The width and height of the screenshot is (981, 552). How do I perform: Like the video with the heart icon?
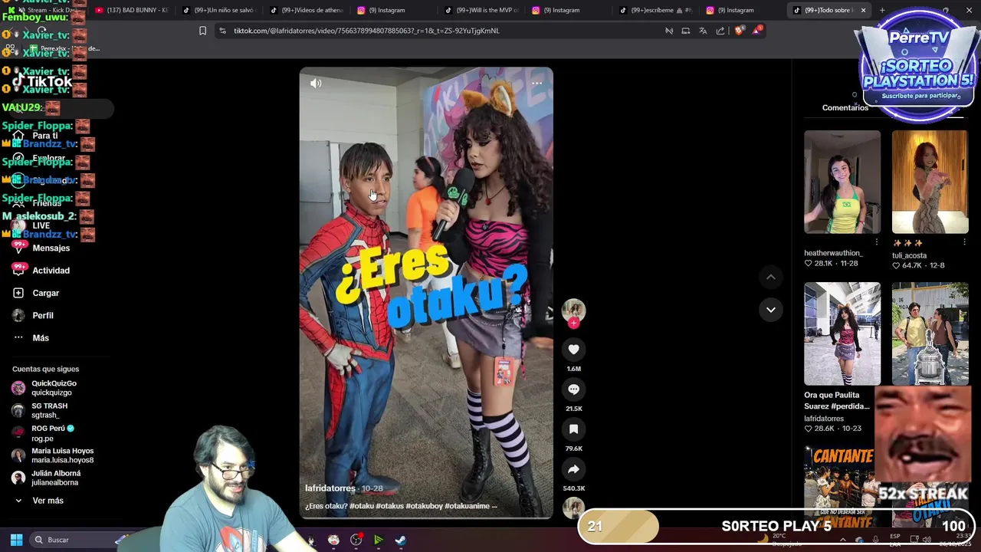(573, 350)
